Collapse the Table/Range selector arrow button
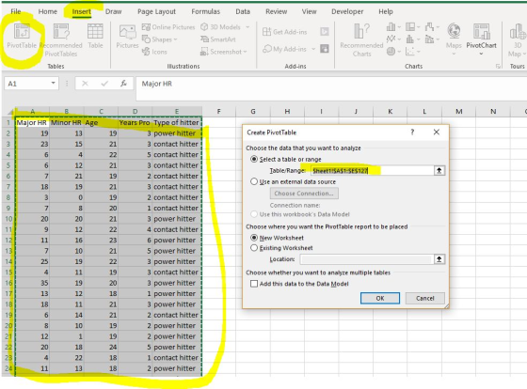Image resolution: width=527 pixels, height=389 pixels. 439,170
